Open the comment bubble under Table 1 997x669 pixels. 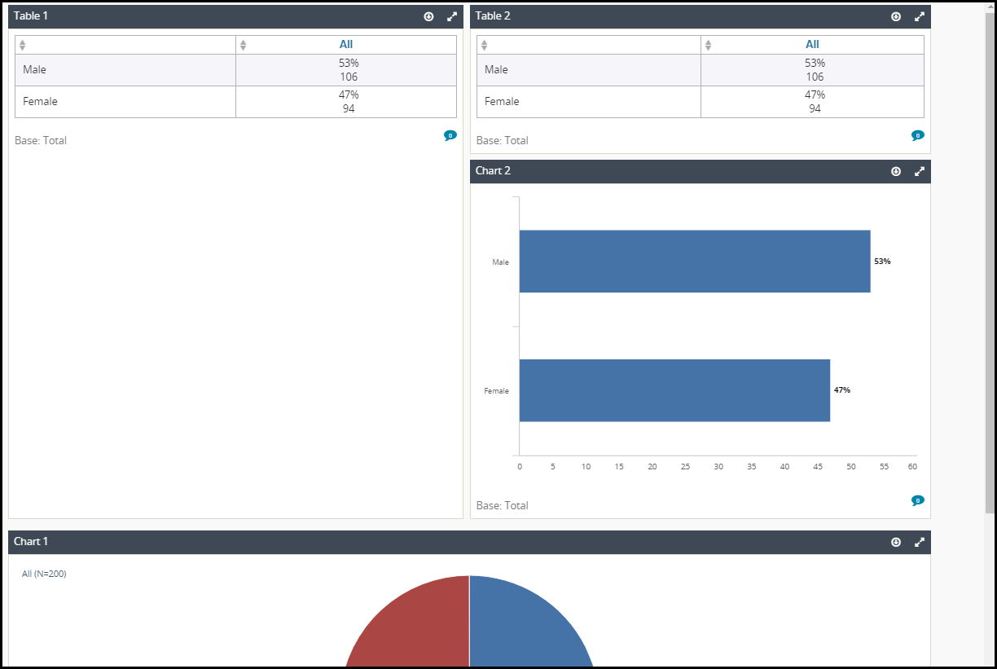[x=450, y=135]
